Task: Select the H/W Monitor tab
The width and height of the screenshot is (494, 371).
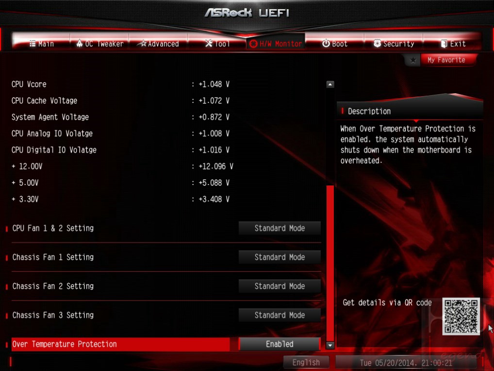Action: point(276,44)
